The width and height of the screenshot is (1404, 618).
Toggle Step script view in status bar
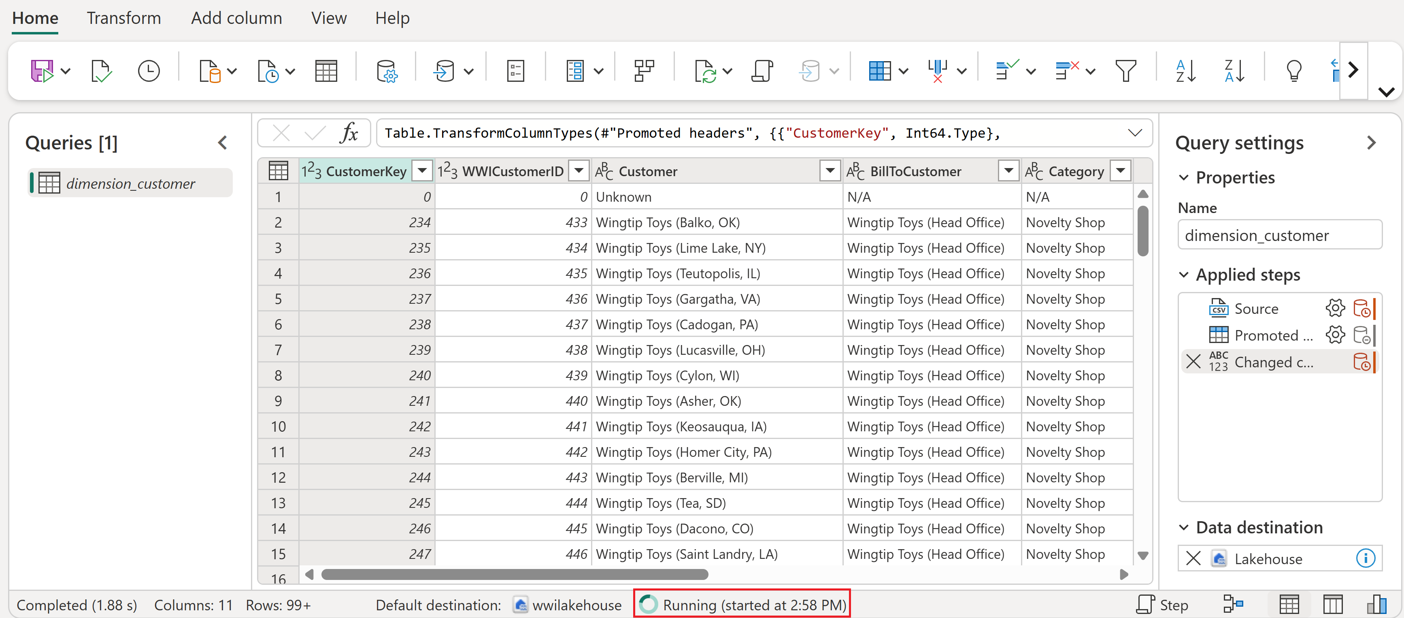click(1163, 604)
